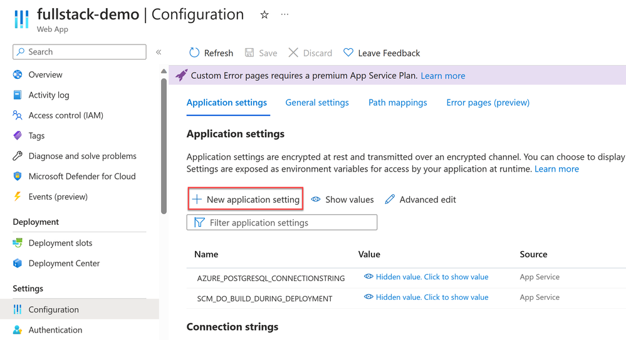The image size is (626, 340).
Task: Toggle Show values for application settings
Action: [x=343, y=200]
